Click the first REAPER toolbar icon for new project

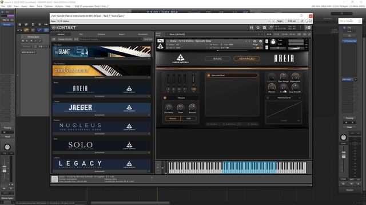pos(20,24)
